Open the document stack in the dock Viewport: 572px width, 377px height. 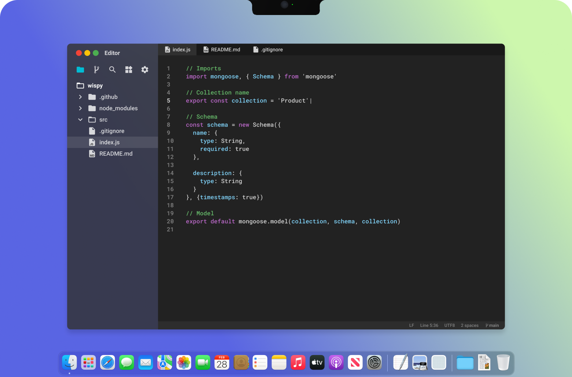click(x=484, y=363)
